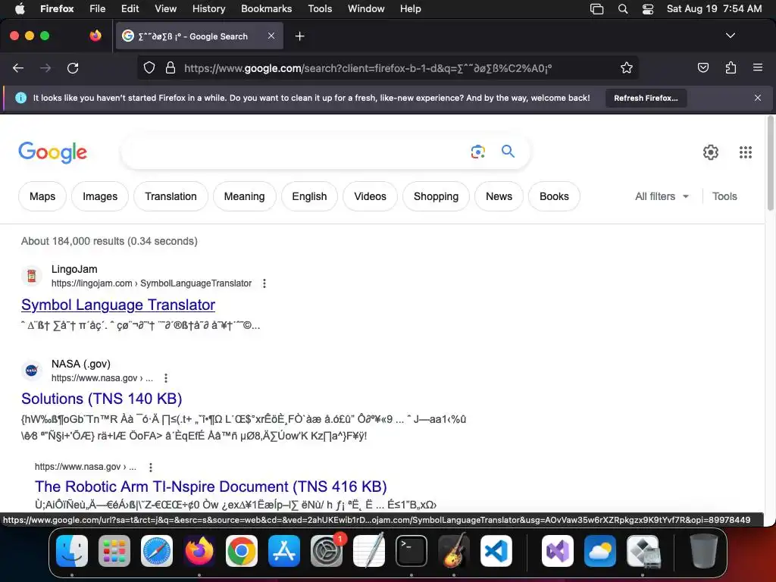Image resolution: width=776 pixels, height=582 pixels.
Task: Open Terminal from the dock
Action: (411, 551)
